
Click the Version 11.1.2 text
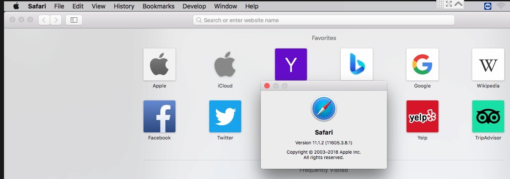(323, 143)
